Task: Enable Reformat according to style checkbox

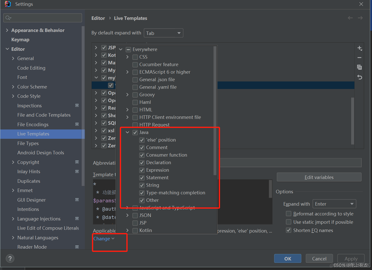Action: pyautogui.click(x=289, y=214)
